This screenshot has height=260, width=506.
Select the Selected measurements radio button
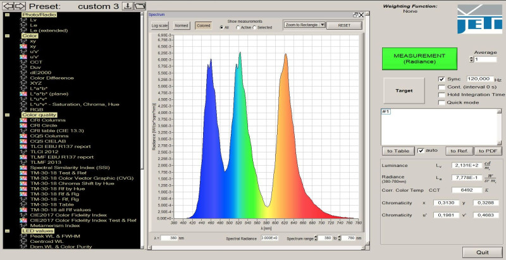254,28
